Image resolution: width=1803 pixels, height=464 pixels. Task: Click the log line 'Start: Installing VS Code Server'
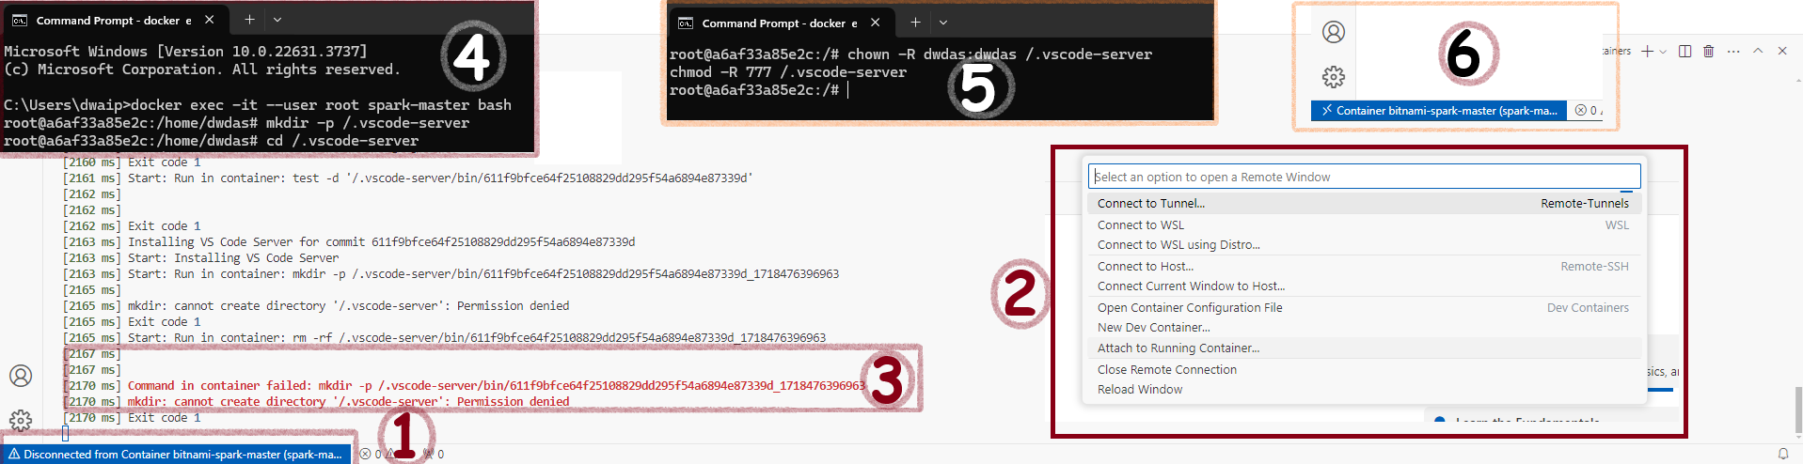tap(200, 257)
